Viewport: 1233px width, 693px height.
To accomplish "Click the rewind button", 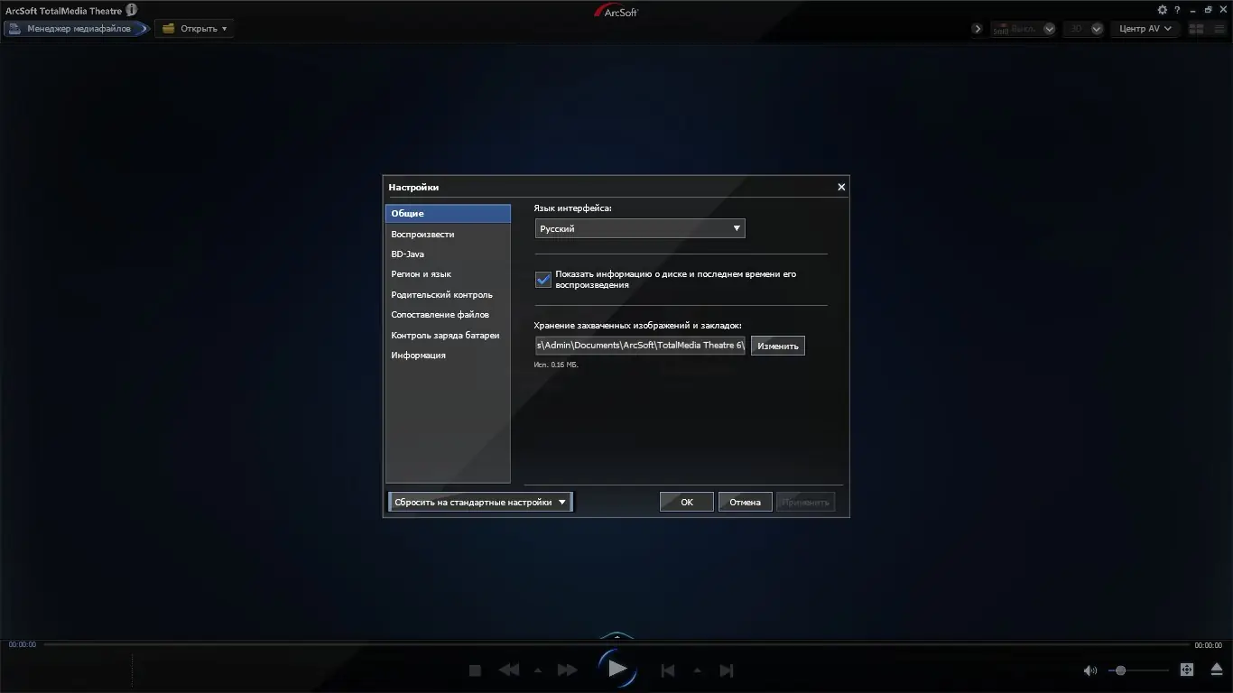I will [509, 670].
